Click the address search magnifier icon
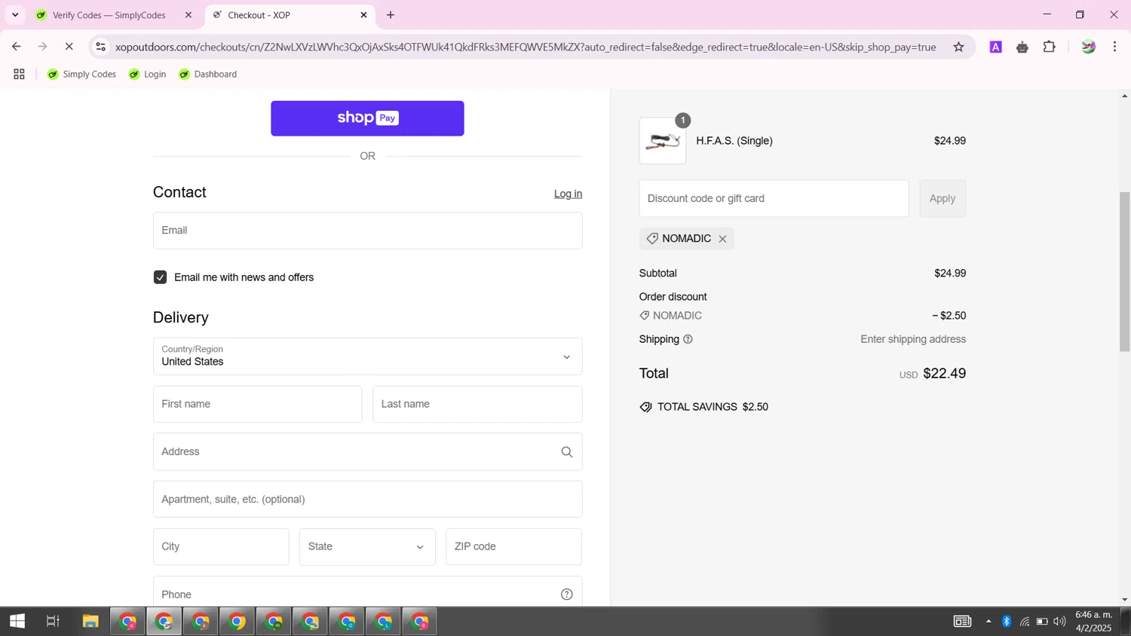Image resolution: width=1131 pixels, height=636 pixels. [x=567, y=452]
